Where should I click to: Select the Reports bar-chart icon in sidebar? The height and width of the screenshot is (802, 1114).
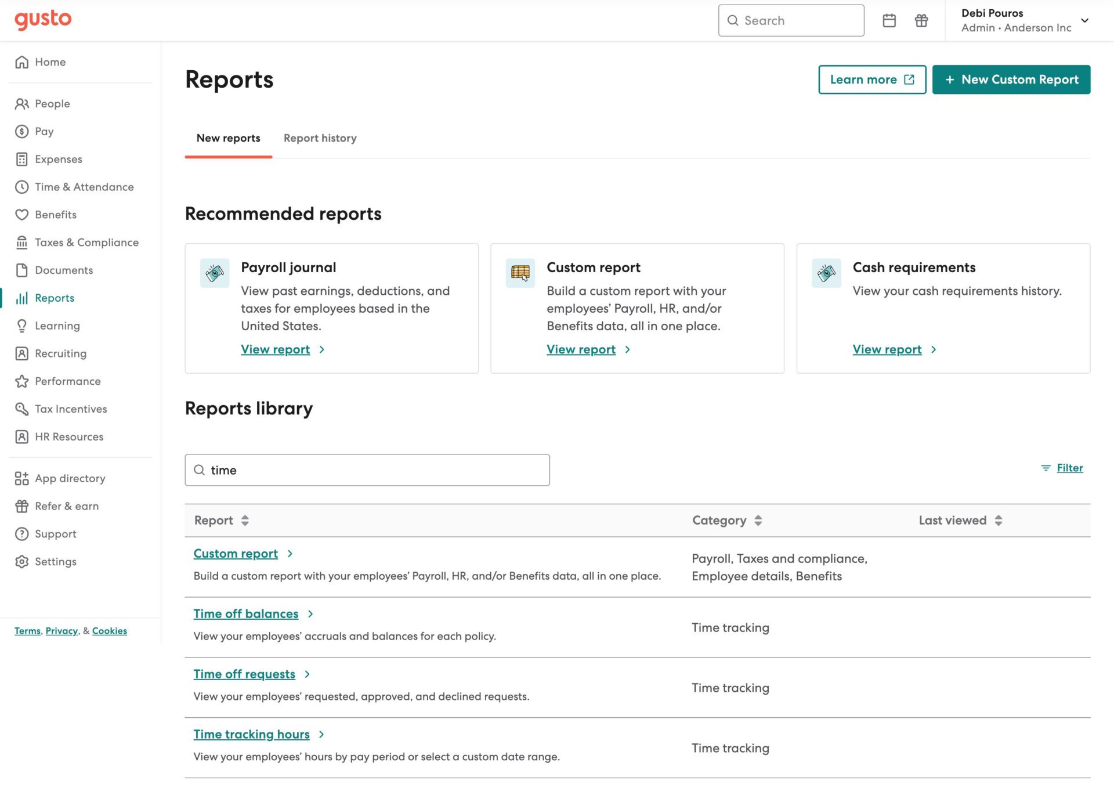pos(21,298)
